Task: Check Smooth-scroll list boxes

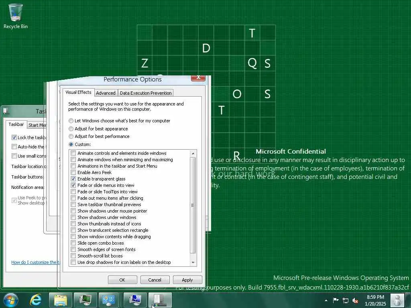Action: click(x=73, y=256)
